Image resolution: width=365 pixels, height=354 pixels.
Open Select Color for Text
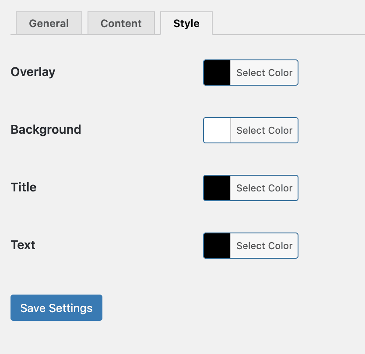pos(264,246)
